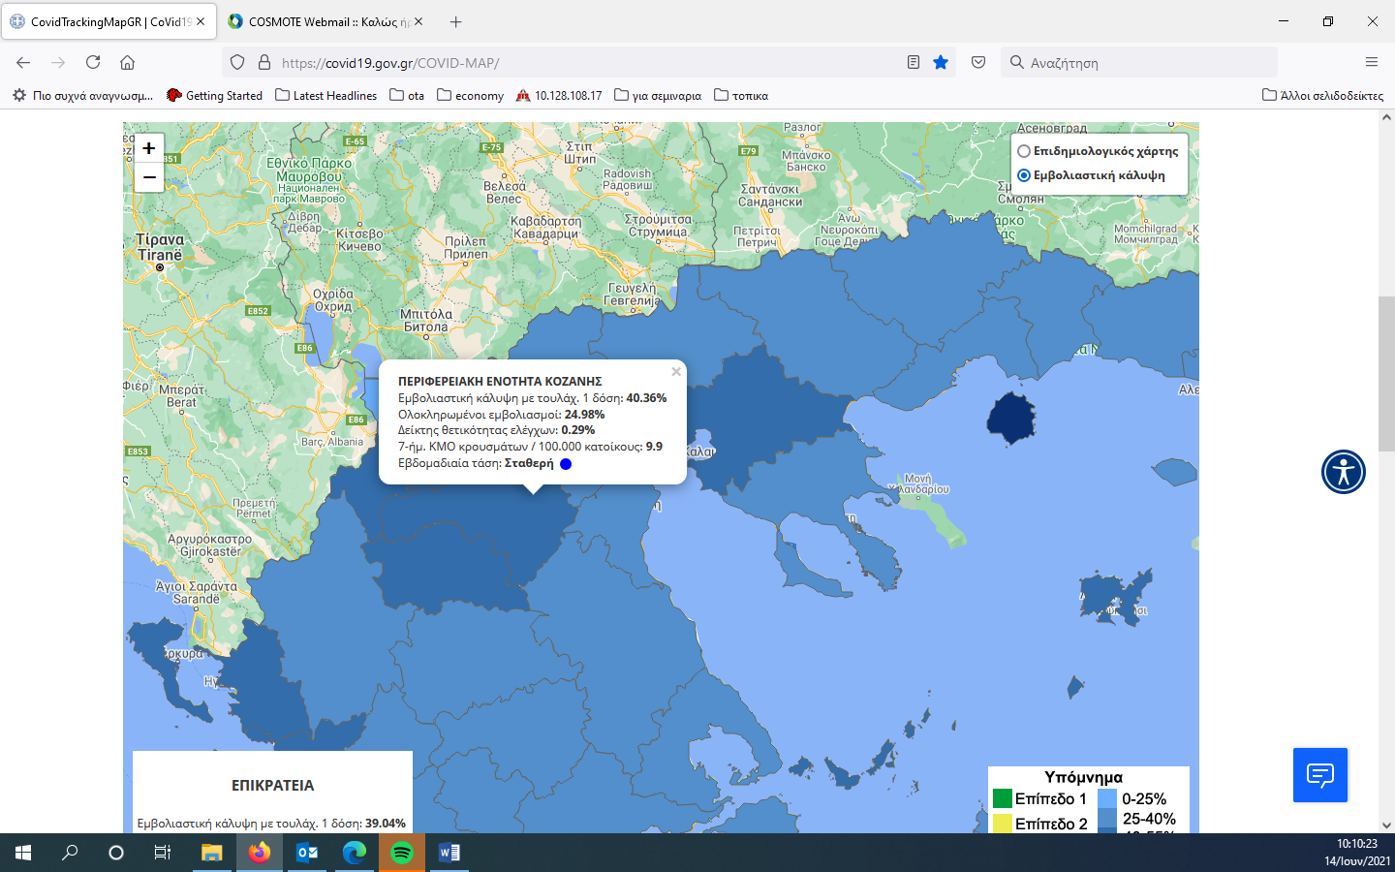View site security padlock information

[263, 62]
